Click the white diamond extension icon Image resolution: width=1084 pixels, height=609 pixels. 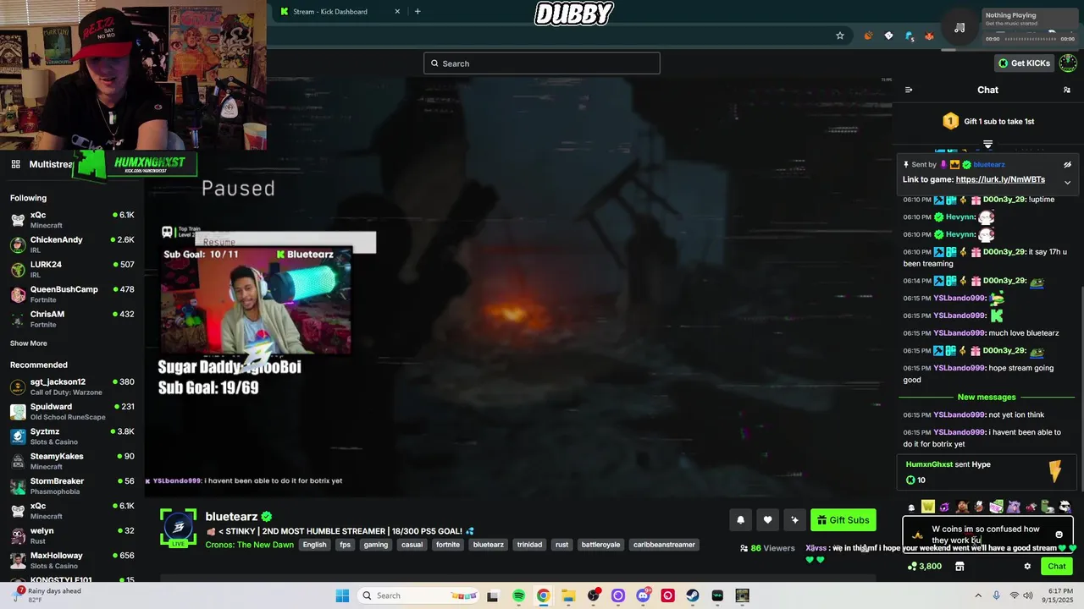(888, 36)
